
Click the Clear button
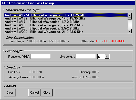(x=10, y=93)
